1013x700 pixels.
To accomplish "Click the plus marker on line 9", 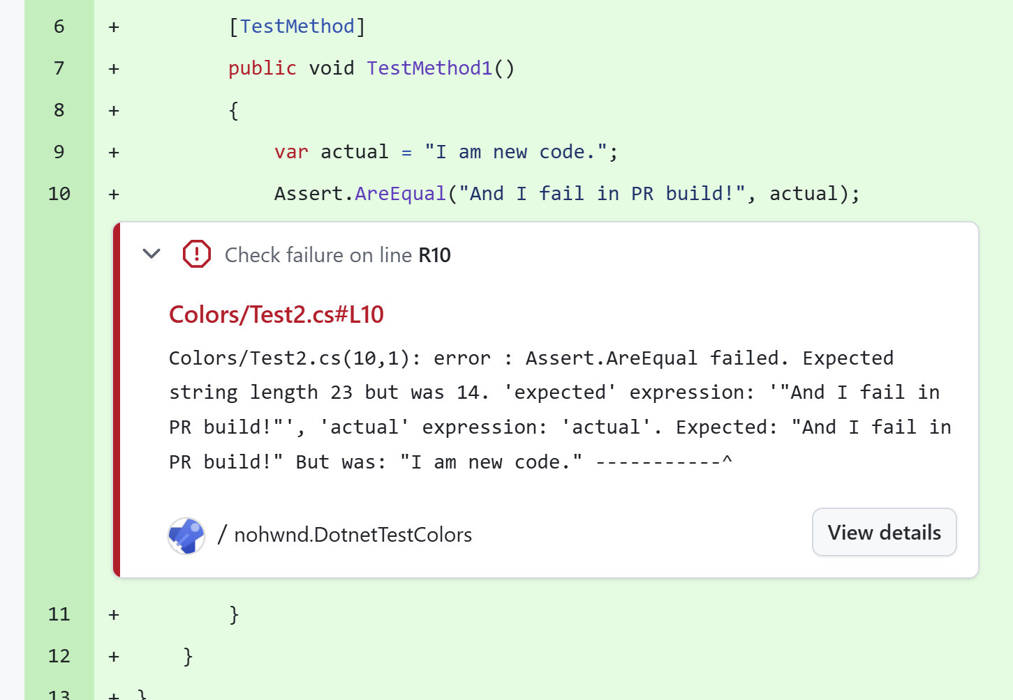I will click(x=112, y=151).
